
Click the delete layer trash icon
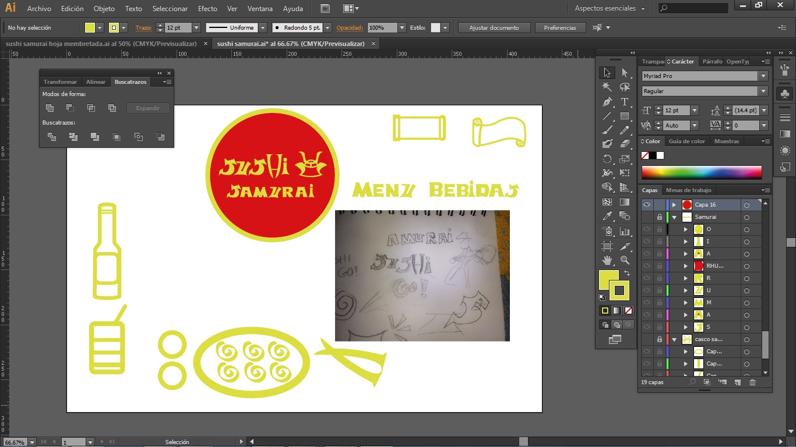(x=752, y=382)
